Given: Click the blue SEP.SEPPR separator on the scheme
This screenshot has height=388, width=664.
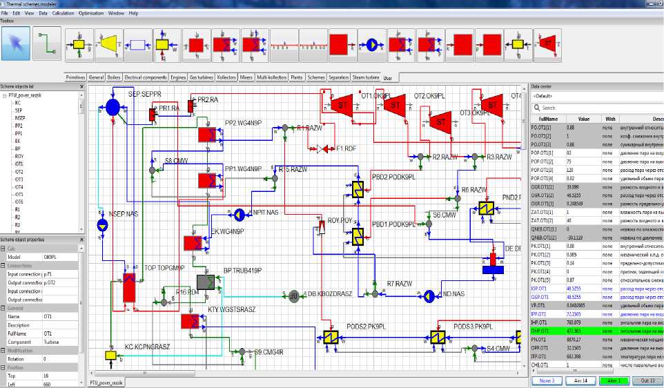Looking at the screenshot, I should click(113, 106).
